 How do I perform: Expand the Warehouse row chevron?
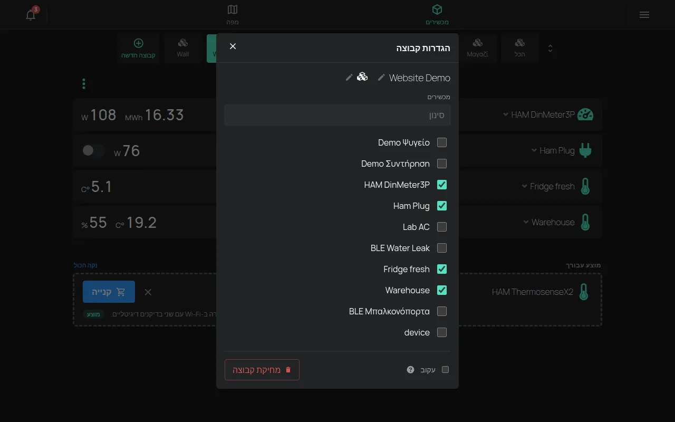click(x=526, y=222)
